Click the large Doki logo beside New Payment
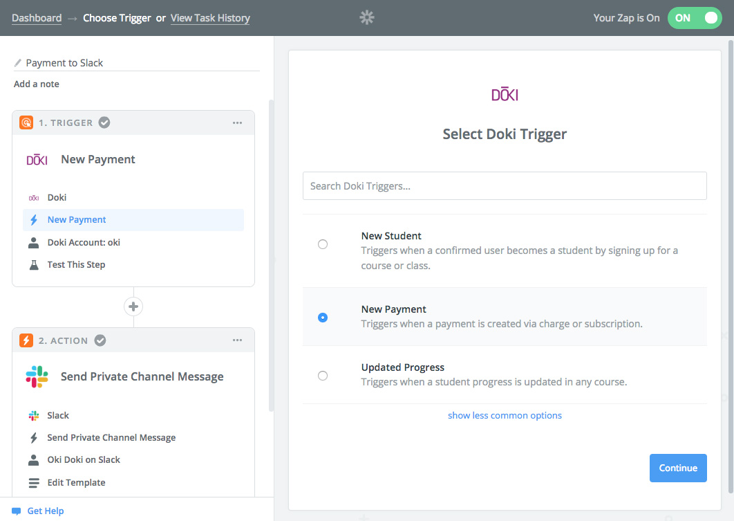This screenshot has height=521, width=734. (x=37, y=160)
